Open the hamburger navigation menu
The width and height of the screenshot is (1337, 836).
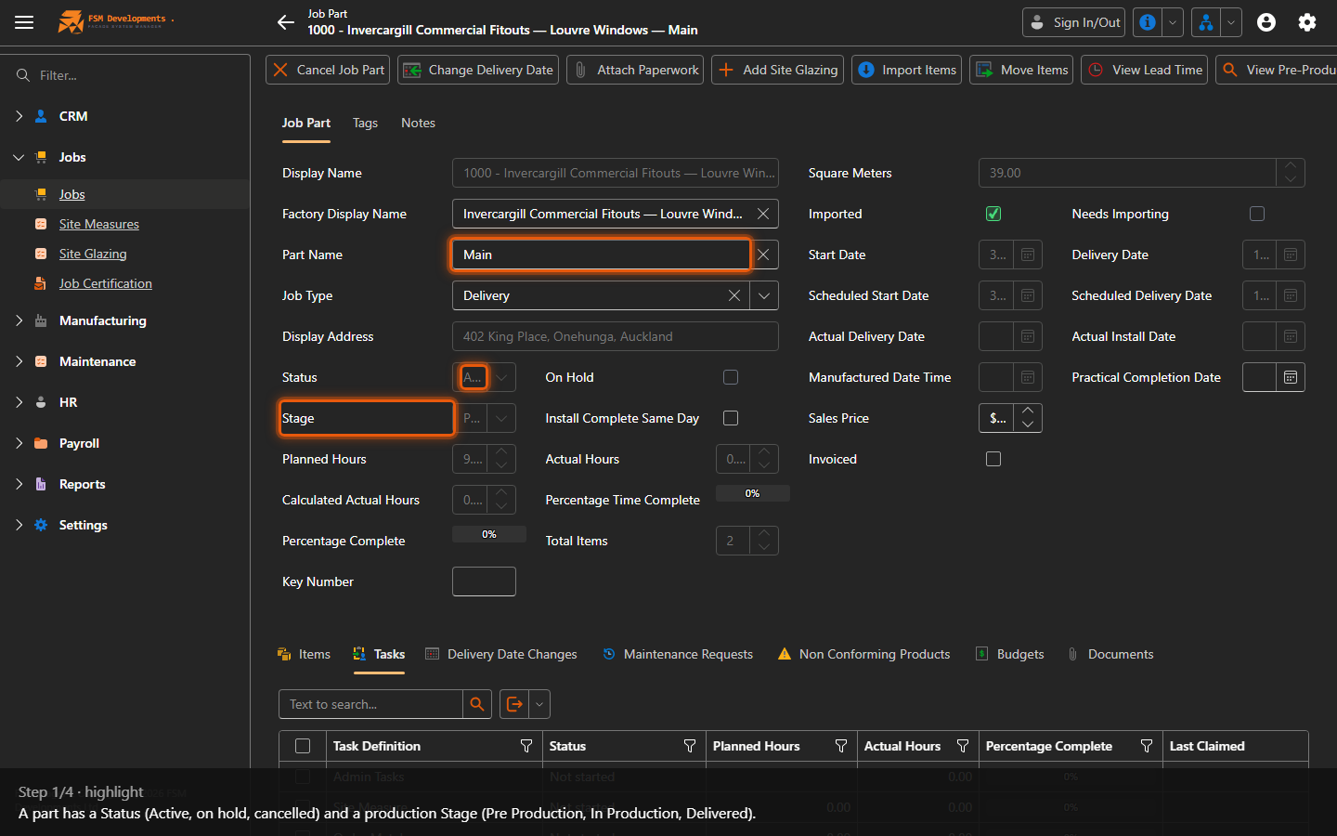[24, 22]
